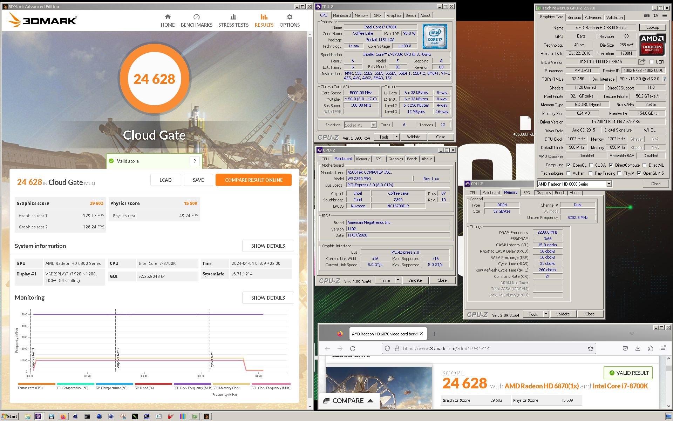This screenshot has width=673, height=421.
Task: Click the Valid score help question mark
Action: (195, 161)
